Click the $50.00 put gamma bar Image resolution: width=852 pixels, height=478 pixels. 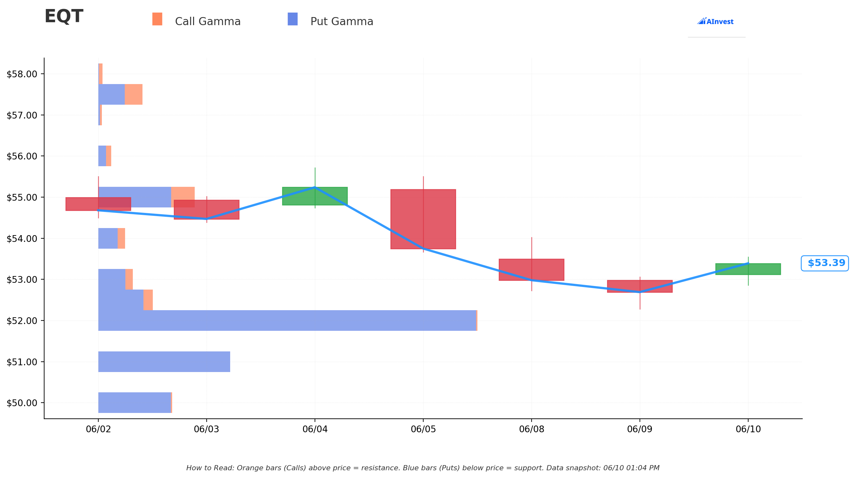(135, 403)
